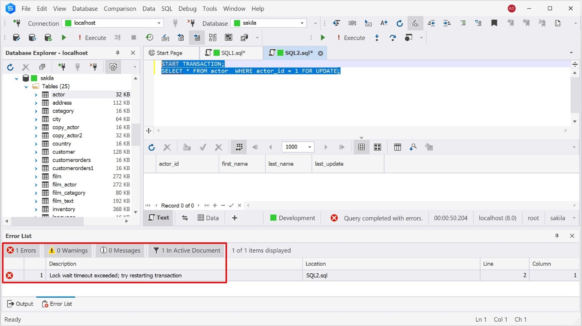Toggle the Text view button
Image resolution: width=582 pixels, height=326 pixels.
coord(159,218)
